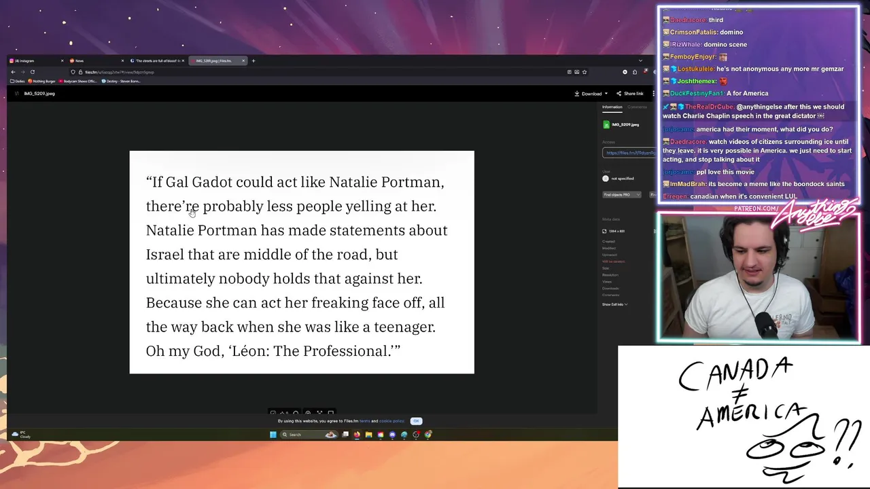Viewport: 870px width, 489px height.
Task: Open a new browser tab with plus
Action: (x=254, y=60)
